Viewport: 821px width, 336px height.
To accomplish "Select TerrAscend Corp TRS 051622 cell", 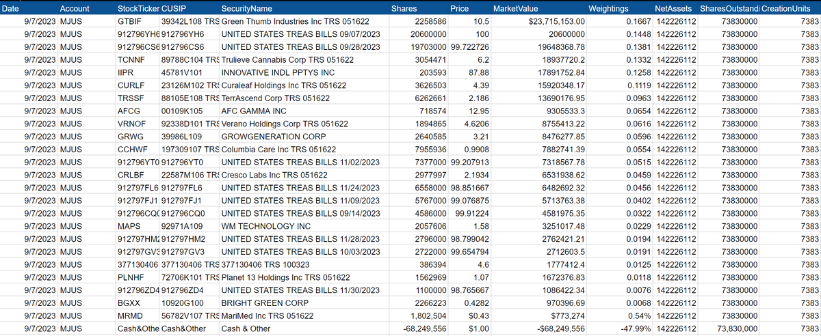I will 276,98.
